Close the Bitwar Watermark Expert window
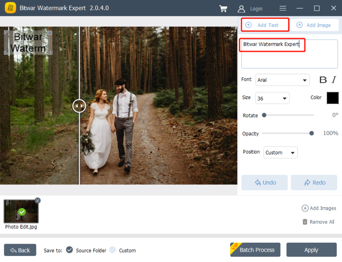 (334, 8)
